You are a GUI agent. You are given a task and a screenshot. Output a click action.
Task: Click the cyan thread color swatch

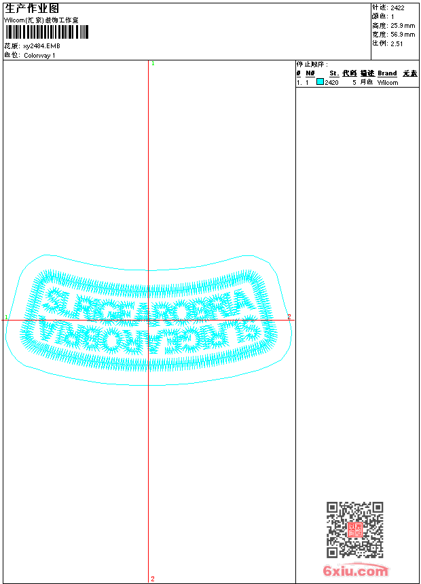(320, 81)
